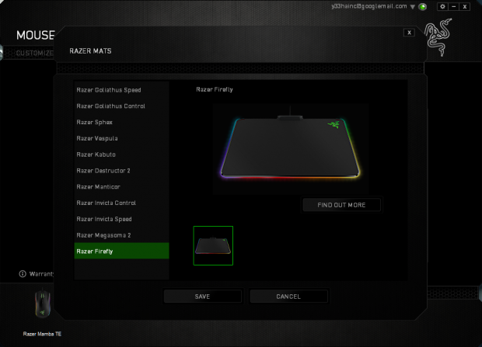The image size is (482, 347).
Task: Choose Razer Invicta Speed mat
Action: (x=122, y=219)
